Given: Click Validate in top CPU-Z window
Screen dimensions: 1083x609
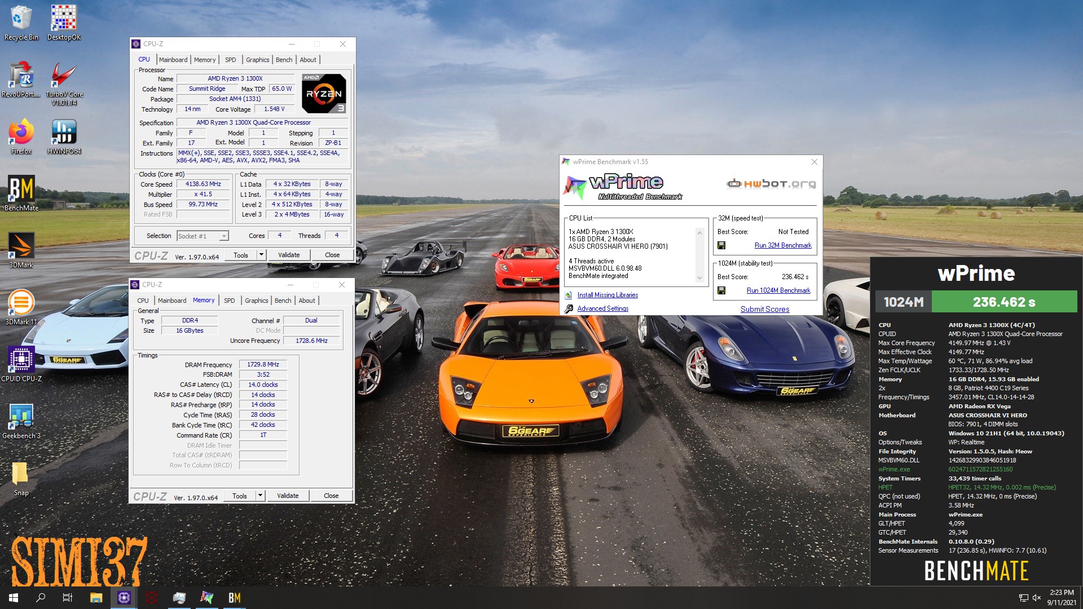Looking at the screenshot, I should click(289, 255).
